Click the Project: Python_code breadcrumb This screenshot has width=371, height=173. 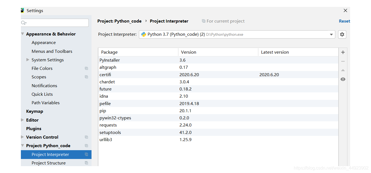point(119,21)
